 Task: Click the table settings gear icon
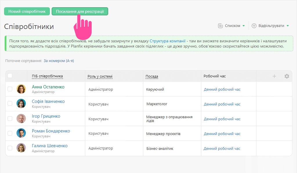(287, 76)
